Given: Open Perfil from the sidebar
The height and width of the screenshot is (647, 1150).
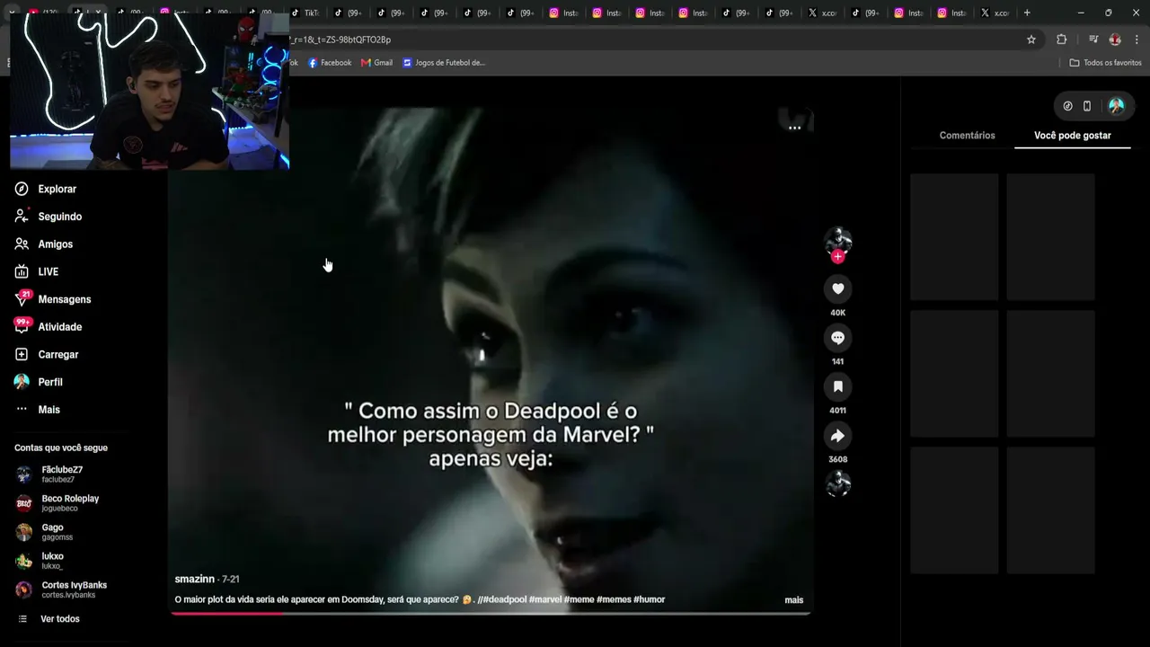Looking at the screenshot, I should (39, 382).
